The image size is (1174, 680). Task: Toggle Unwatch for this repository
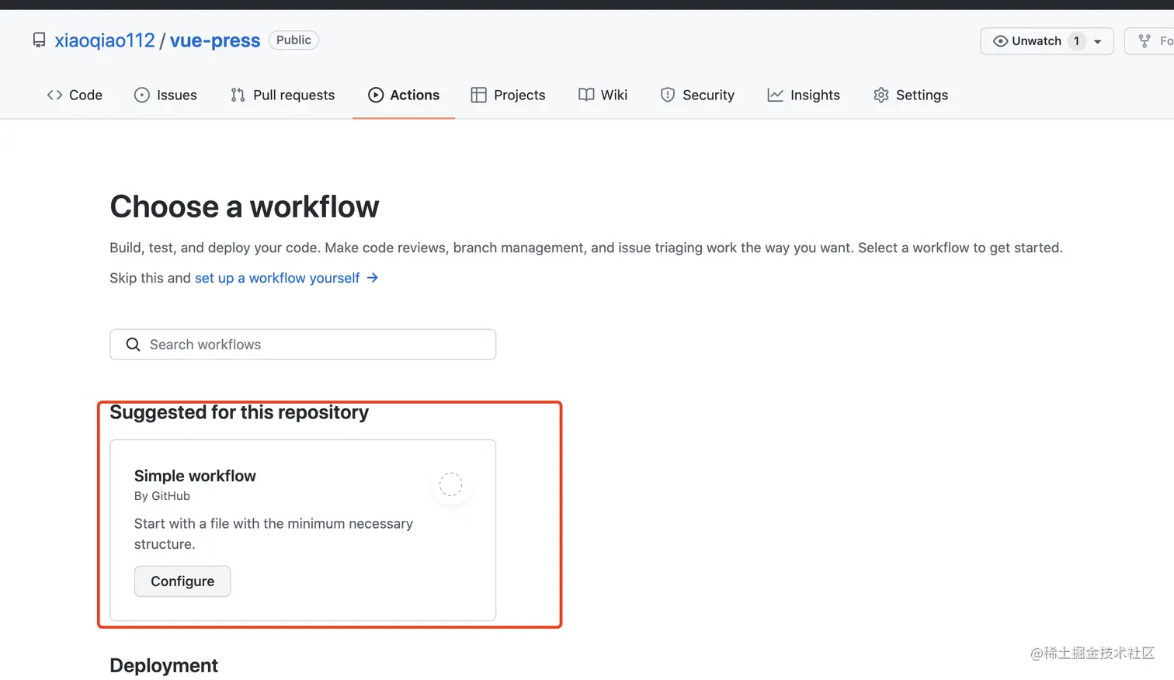[1028, 41]
